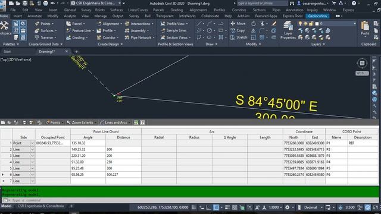Click the undo arrow in quick access toolbar
381x214 pixels.
52,3
